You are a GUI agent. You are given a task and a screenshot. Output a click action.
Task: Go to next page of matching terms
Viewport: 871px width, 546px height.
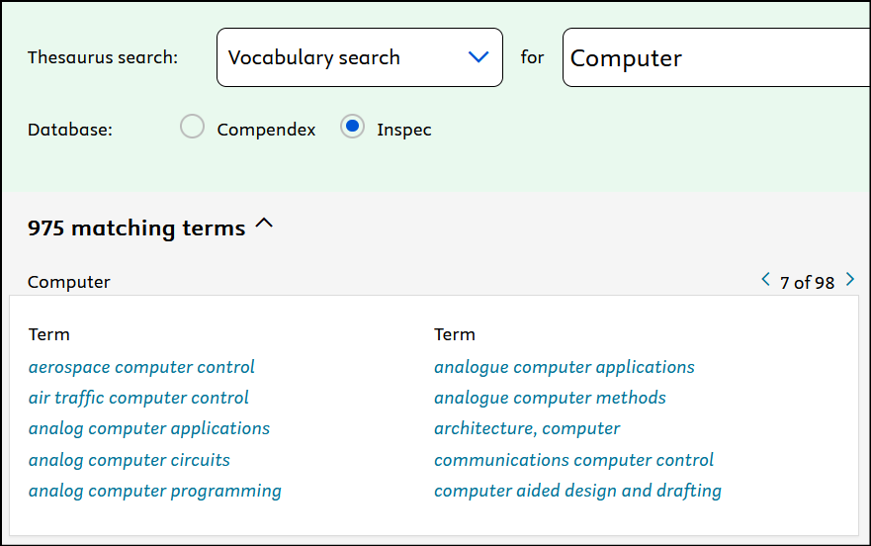pyautogui.click(x=850, y=281)
